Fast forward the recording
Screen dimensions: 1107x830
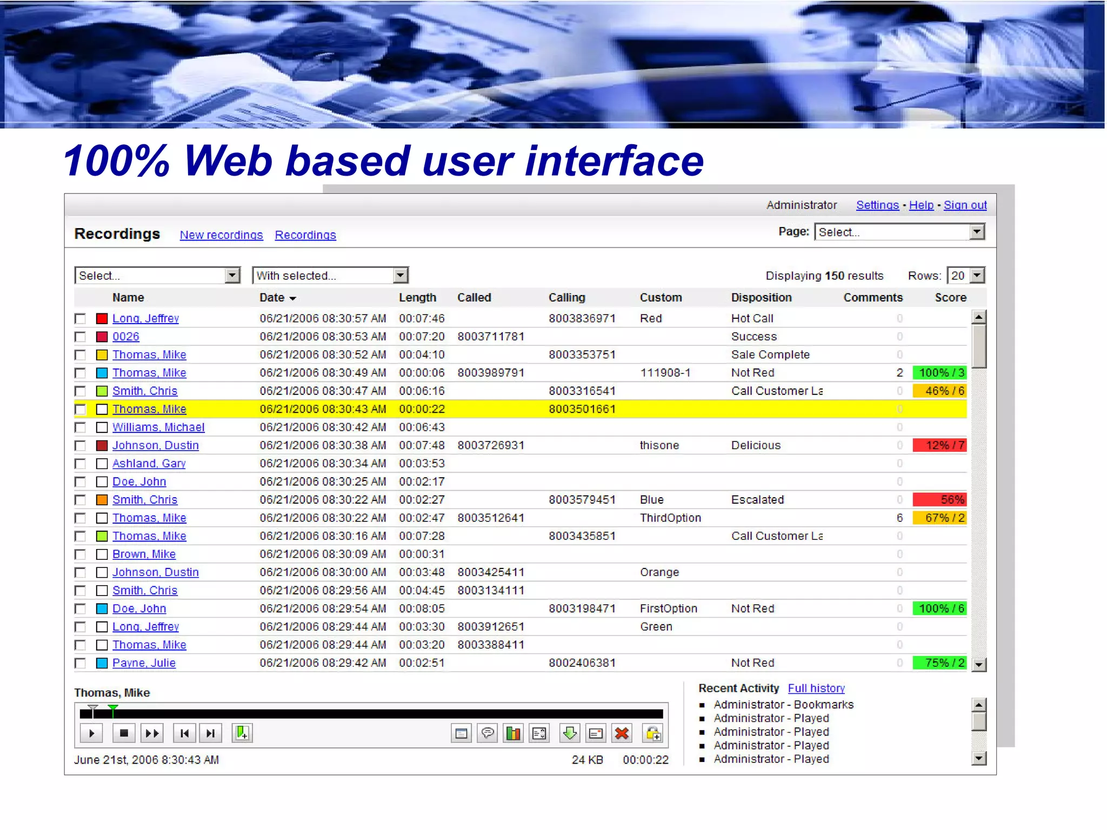pyautogui.click(x=152, y=733)
